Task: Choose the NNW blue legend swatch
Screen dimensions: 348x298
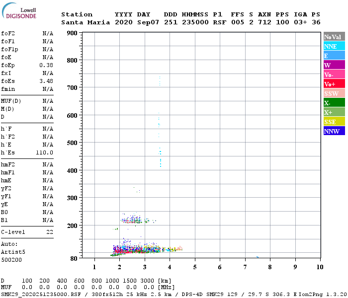Action: click(334, 131)
